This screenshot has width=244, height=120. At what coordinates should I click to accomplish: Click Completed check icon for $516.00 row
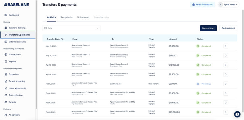198,56
